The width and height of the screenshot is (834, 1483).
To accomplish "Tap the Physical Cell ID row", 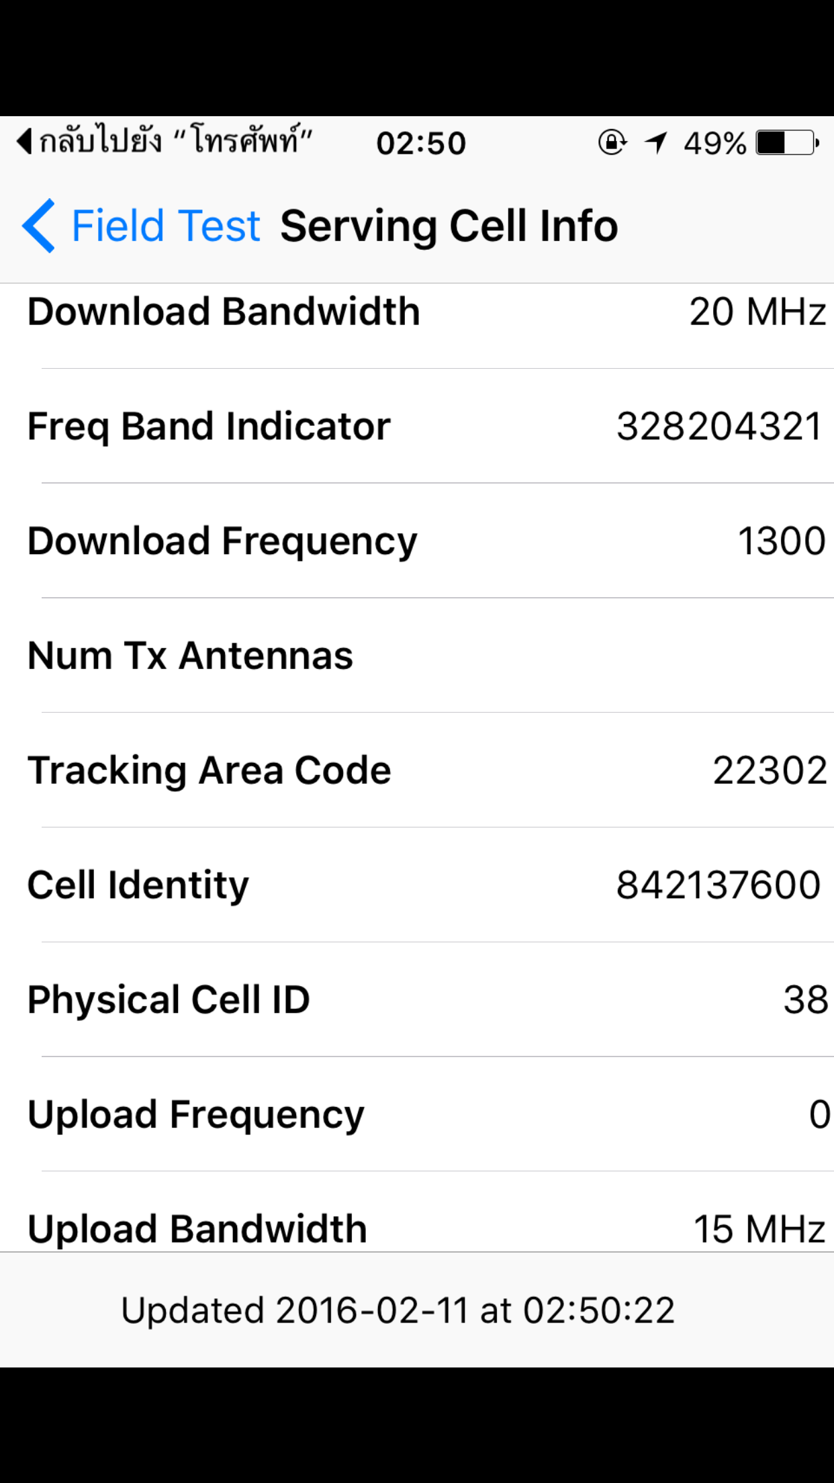I will pos(417,999).
